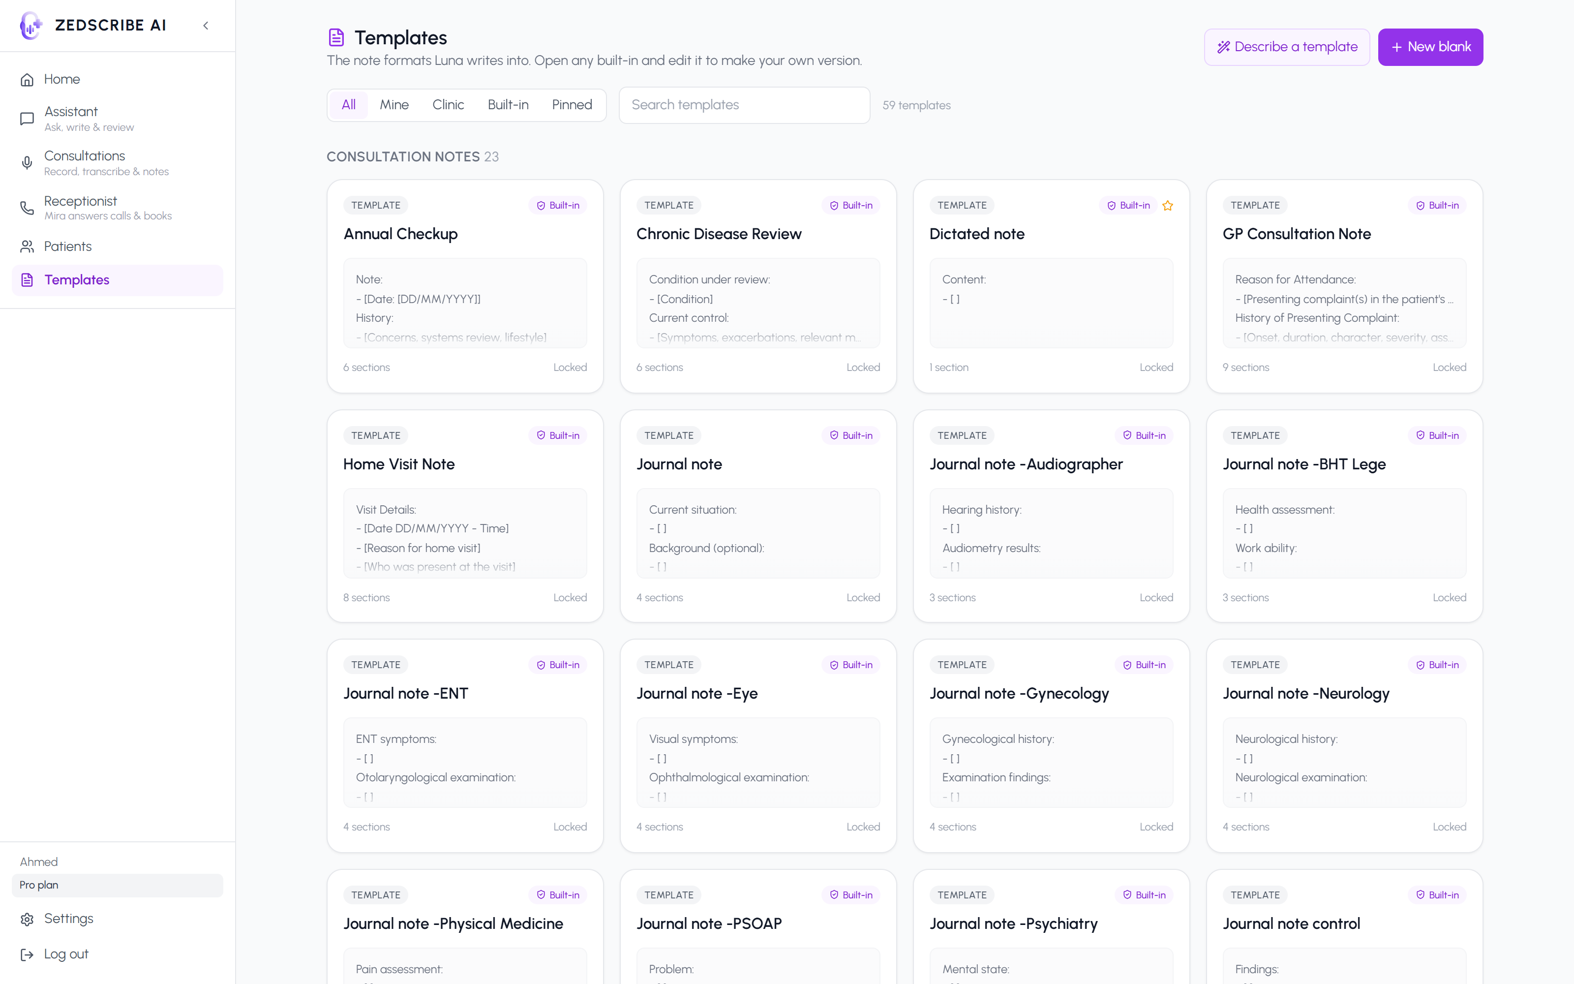The width and height of the screenshot is (1574, 984).
Task: Click the New blank button
Action: (1430, 47)
